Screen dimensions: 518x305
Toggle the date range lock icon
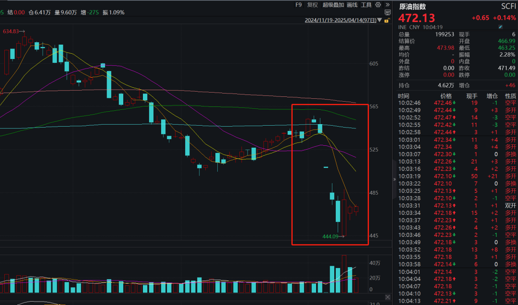pyautogui.click(x=387, y=21)
